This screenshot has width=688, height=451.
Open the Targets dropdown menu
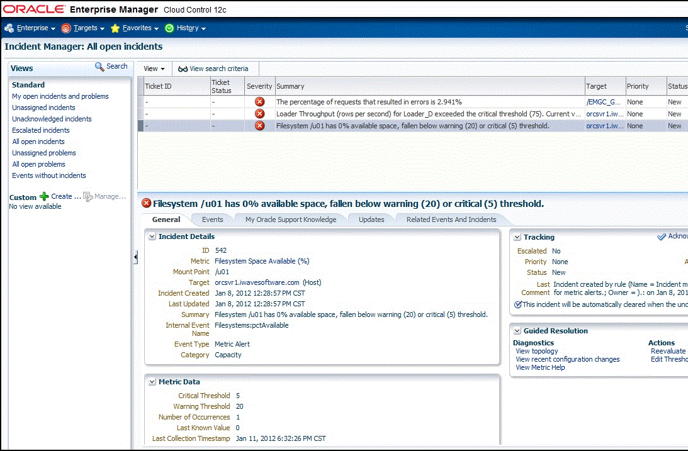click(89, 28)
